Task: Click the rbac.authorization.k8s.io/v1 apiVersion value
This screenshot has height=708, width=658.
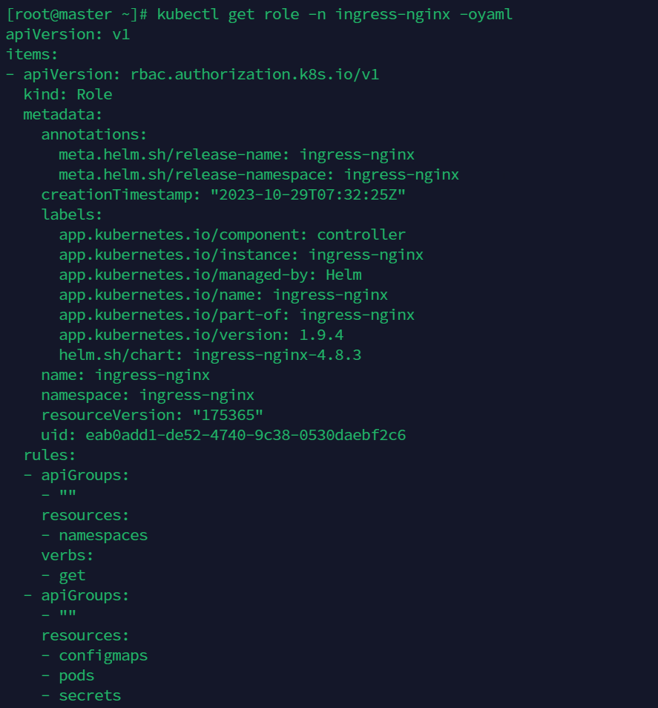Action: [254, 74]
